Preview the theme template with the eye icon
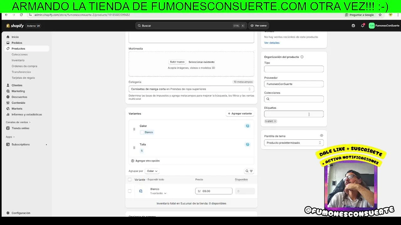This screenshot has height=225, width=401. (321, 136)
